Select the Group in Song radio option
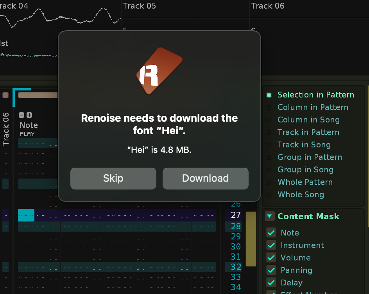The width and height of the screenshot is (369, 294). point(269,170)
